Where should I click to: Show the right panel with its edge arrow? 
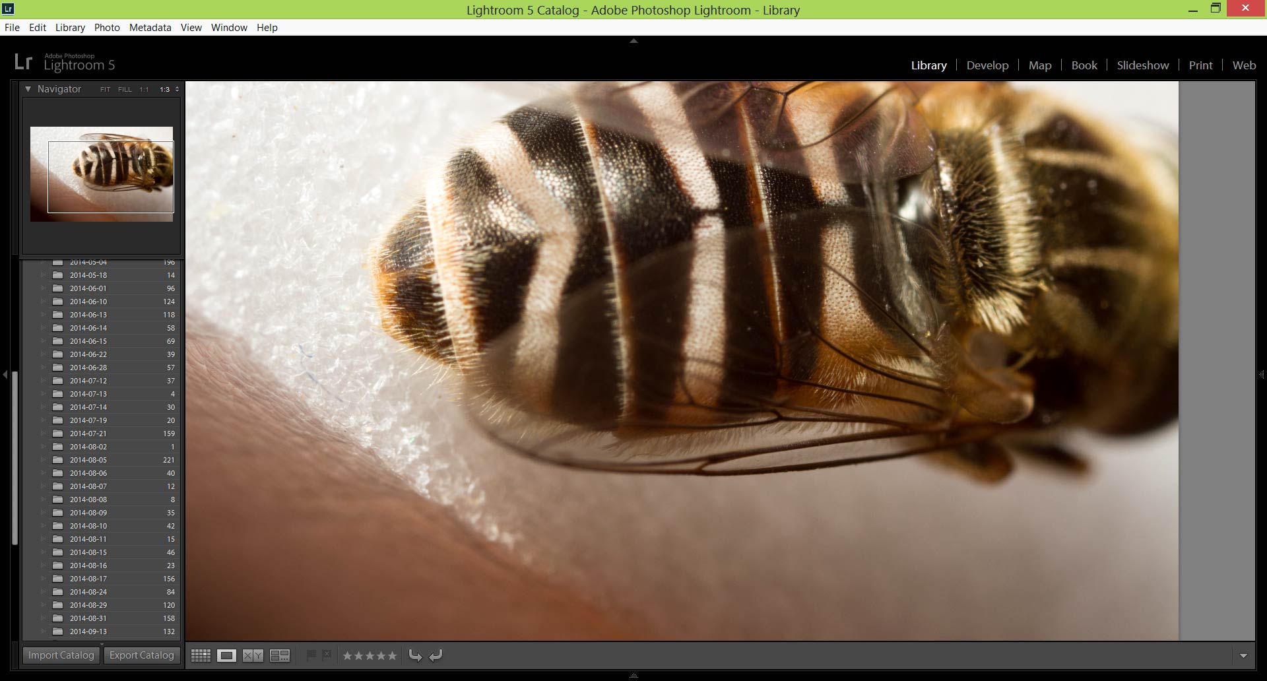click(x=1262, y=375)
